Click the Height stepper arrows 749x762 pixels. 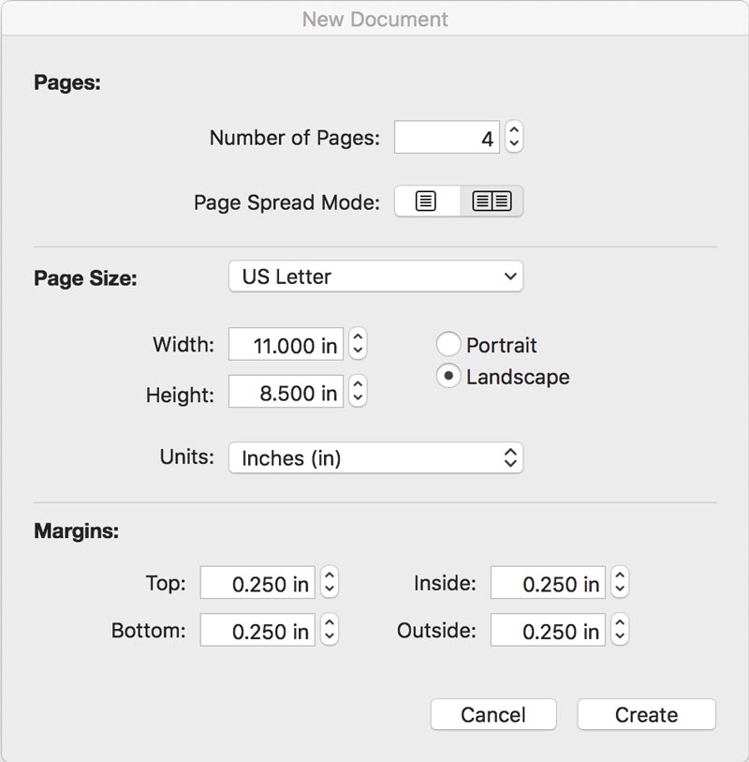[x=358, y=392]
